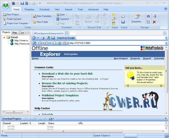Click the URL column header
Screen dimensions: 169x138
(x=81, y=123)
